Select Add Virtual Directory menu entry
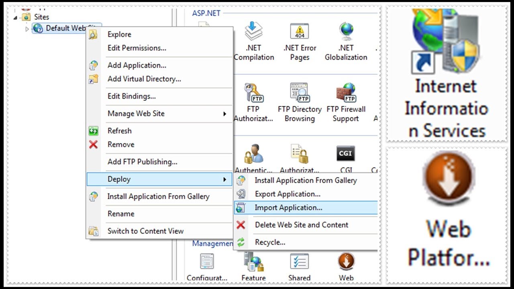The image size is (514, 289). point(159,79)
